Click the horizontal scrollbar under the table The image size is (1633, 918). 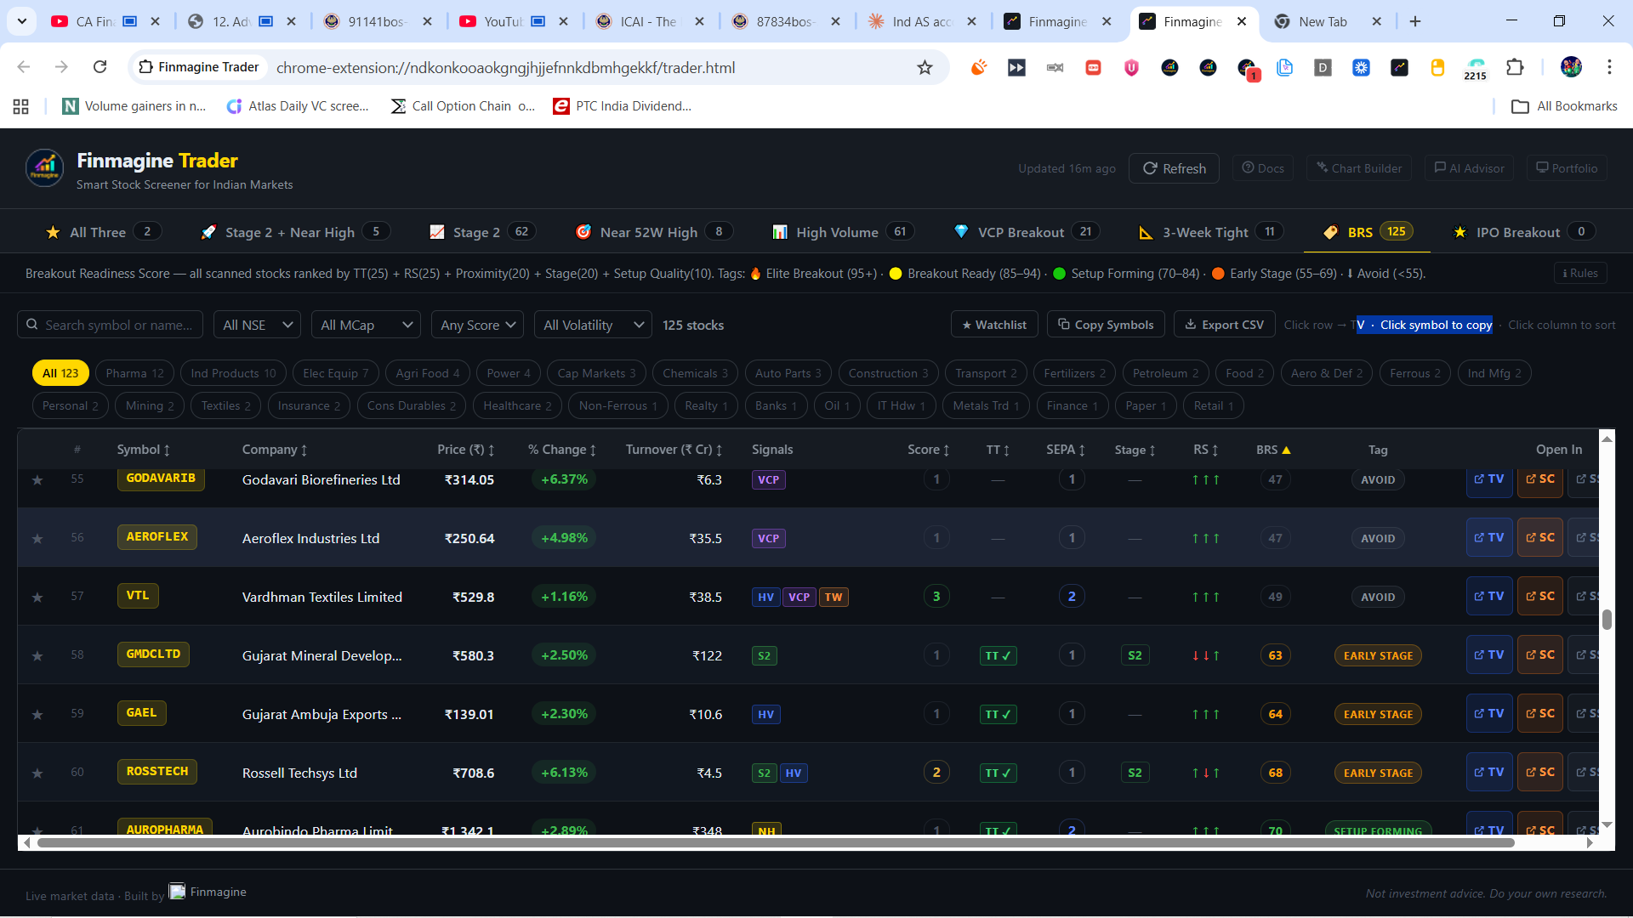click(776, 843)
